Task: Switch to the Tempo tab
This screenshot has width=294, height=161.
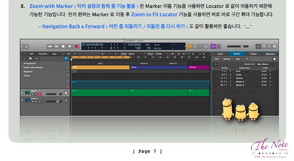Action: pyautogui.click(x=254, y=54)
